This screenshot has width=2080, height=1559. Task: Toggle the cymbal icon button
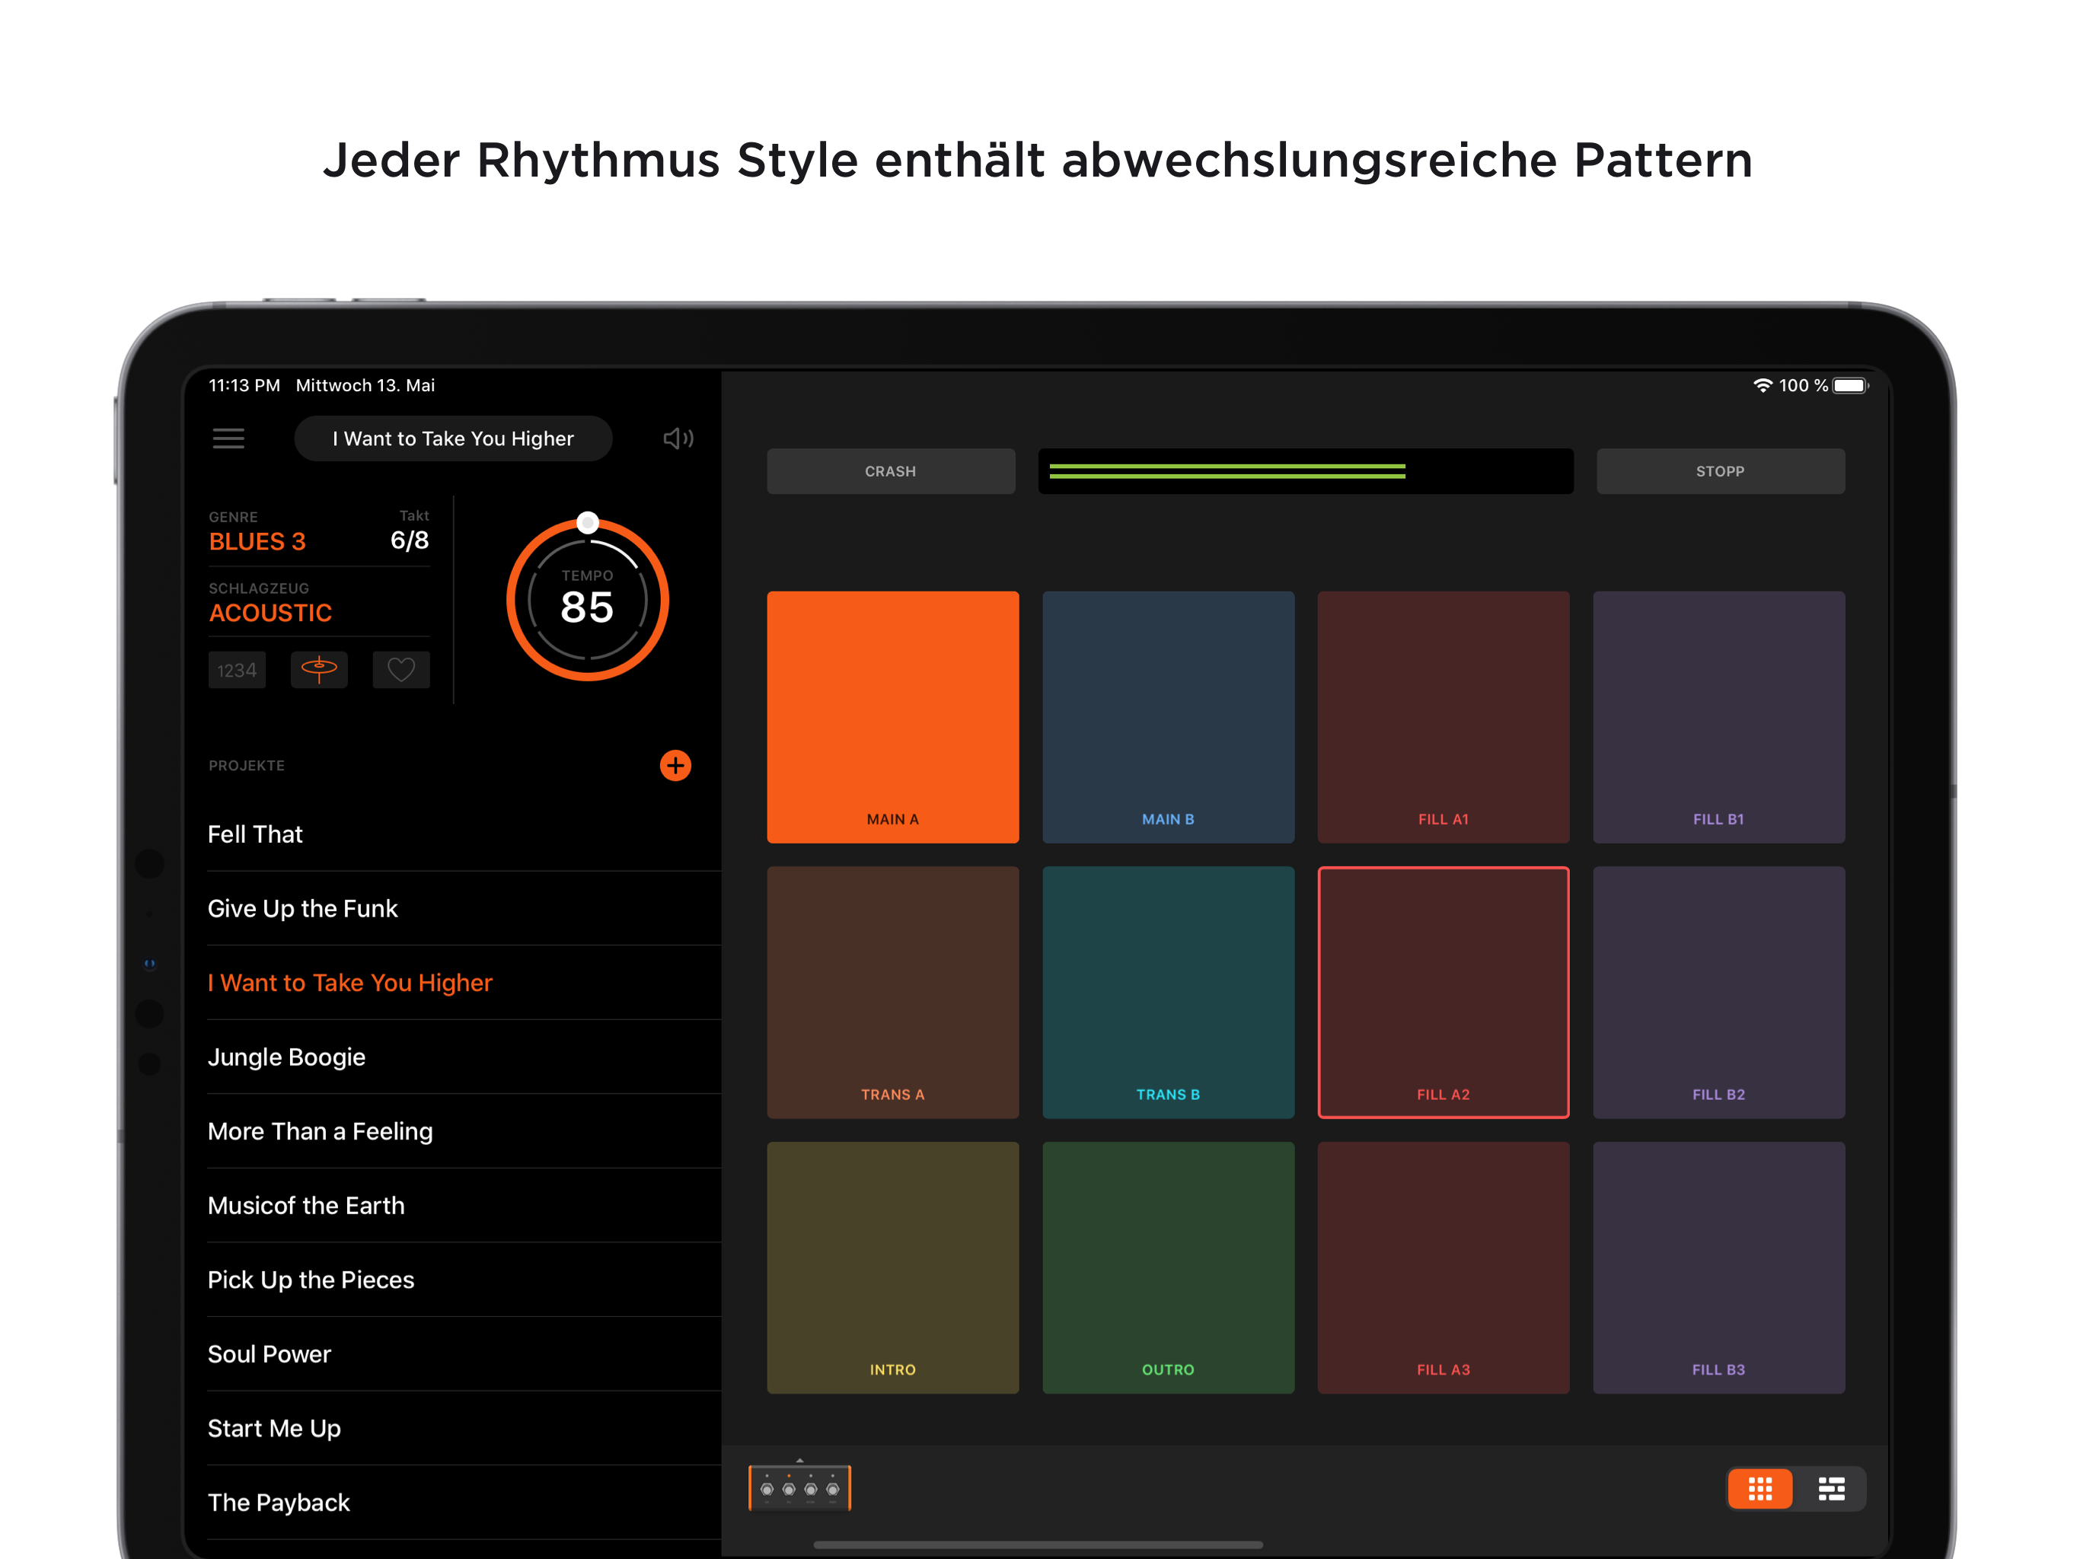tap(319, 669)
